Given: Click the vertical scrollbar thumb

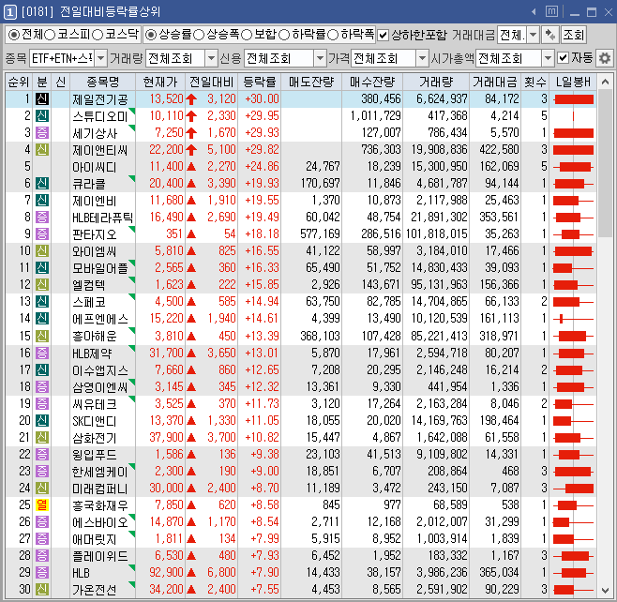Looking at the screenshot, I should point(605,164).
